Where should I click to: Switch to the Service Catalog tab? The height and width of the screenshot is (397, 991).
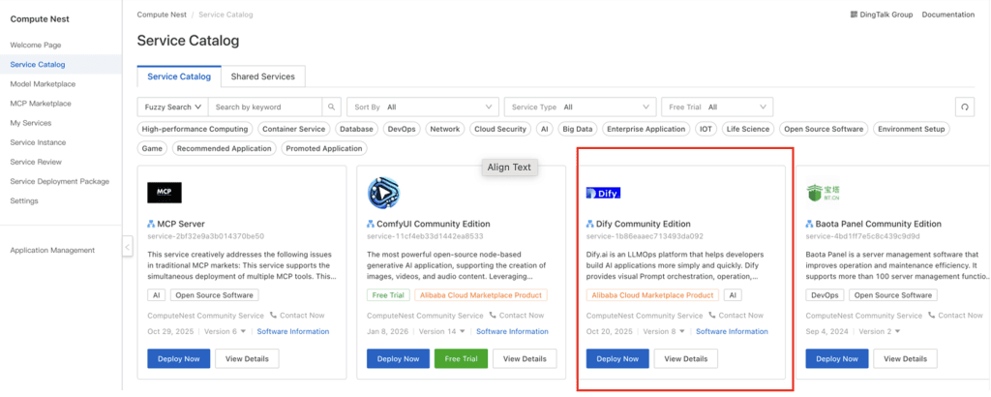pyautogui.click(x=179, y=76)
